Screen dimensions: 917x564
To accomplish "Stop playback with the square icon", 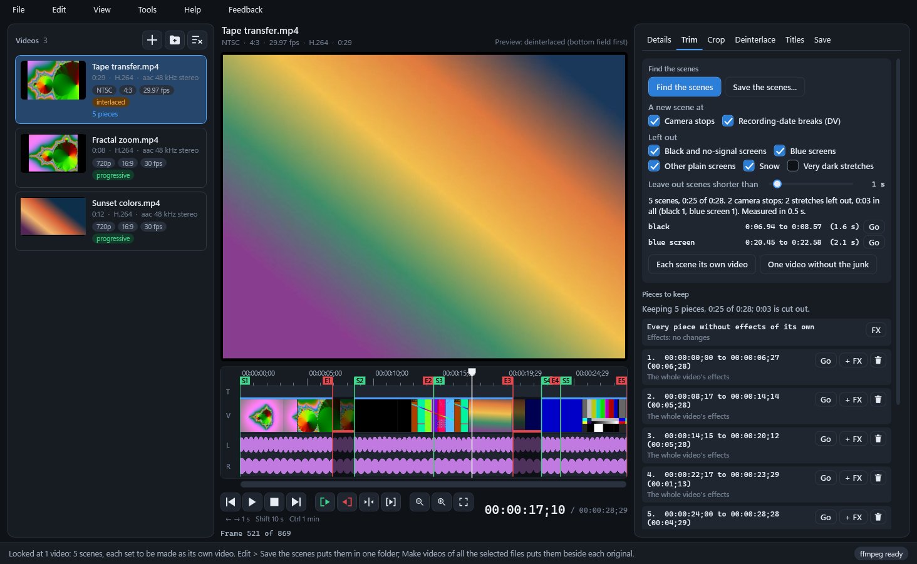I will pyautogui.click(x=274, y=501).
